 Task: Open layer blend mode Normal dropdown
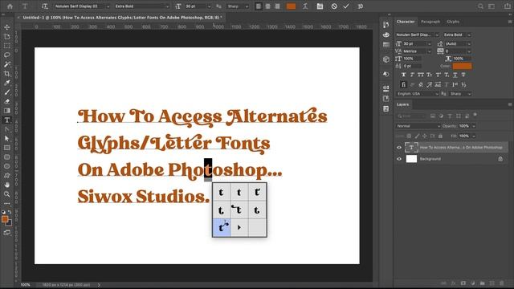click(x=418, y=126)
